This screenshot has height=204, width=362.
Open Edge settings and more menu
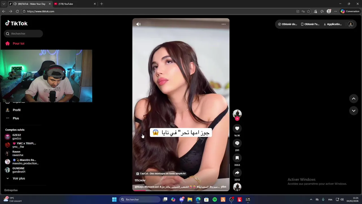[x=335, y=11]
